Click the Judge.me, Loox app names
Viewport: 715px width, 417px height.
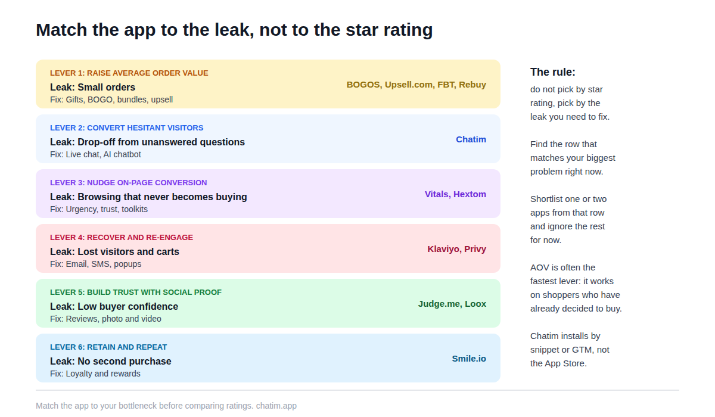point(452,304)
